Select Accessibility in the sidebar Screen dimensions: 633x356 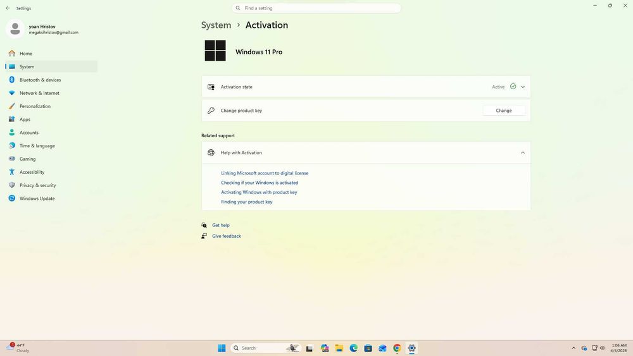point(51,172)
